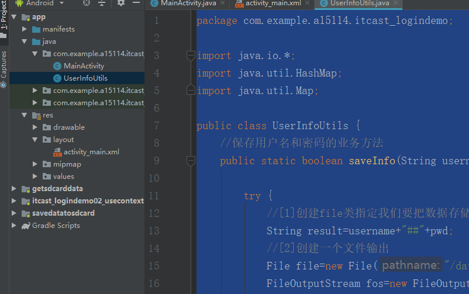The height and width of the screenshot is (294, 469).
Task: Collapse the layout folder
Action: pyautogui.click(x=35, y=140)
